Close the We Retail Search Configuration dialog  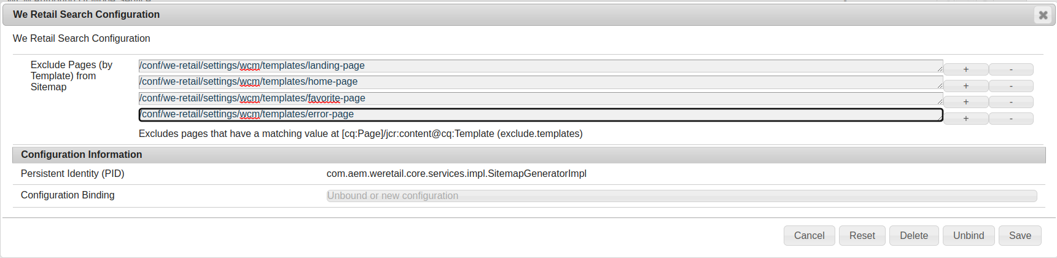(x=1043, y=15)
